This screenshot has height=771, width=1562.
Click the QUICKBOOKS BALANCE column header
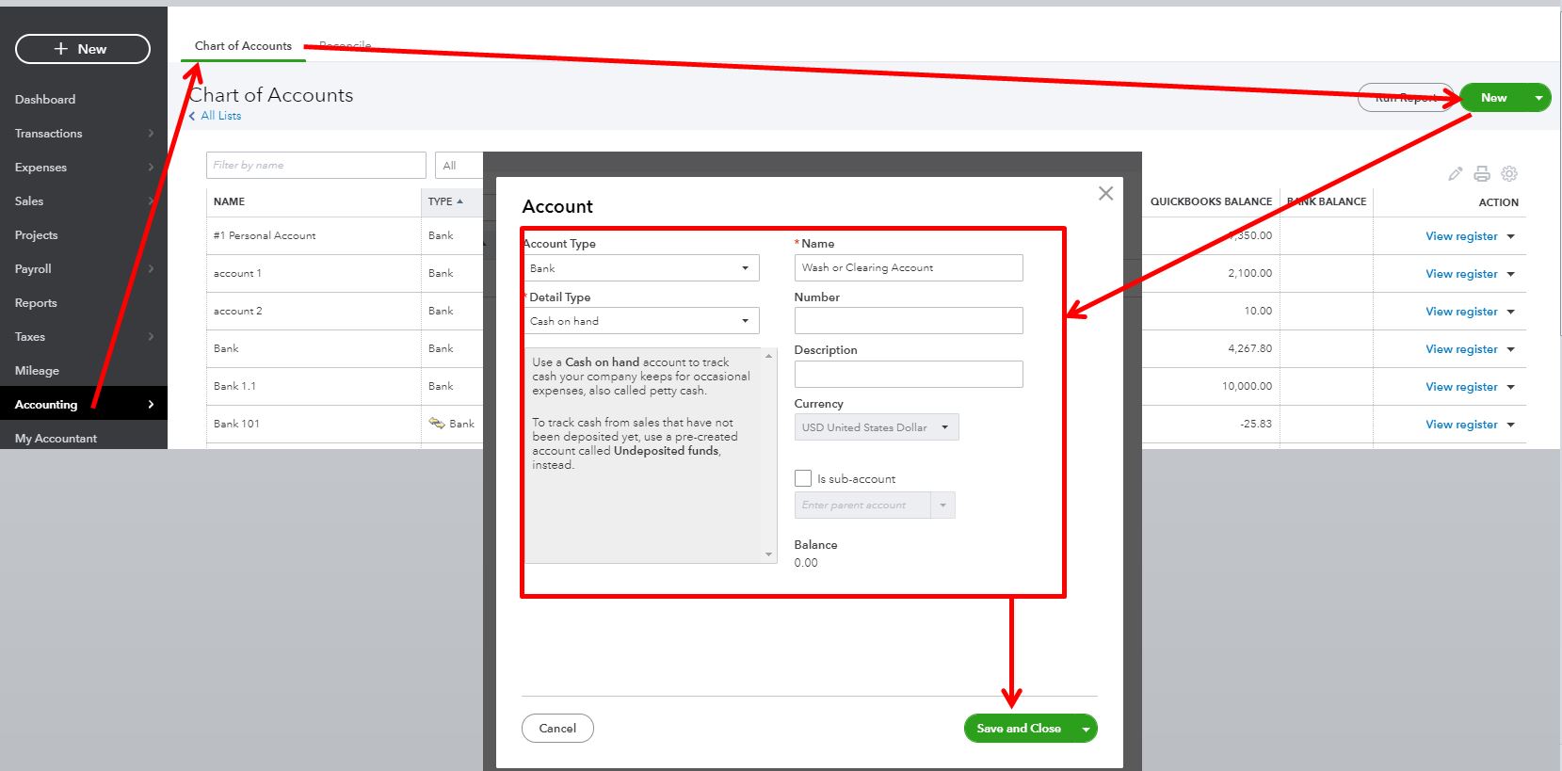coord(1211,201)
